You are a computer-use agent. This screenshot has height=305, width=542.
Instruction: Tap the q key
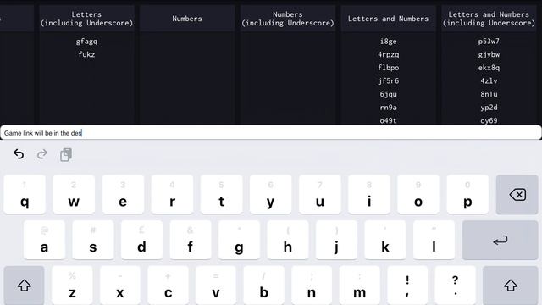click(x=25, y=195)
